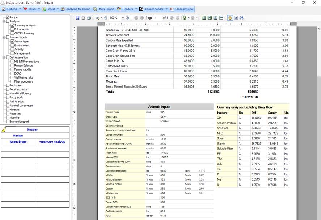321x220 pixels.
Task: Zoom in with the plus circle icon
Action: [x=127, y=18]
